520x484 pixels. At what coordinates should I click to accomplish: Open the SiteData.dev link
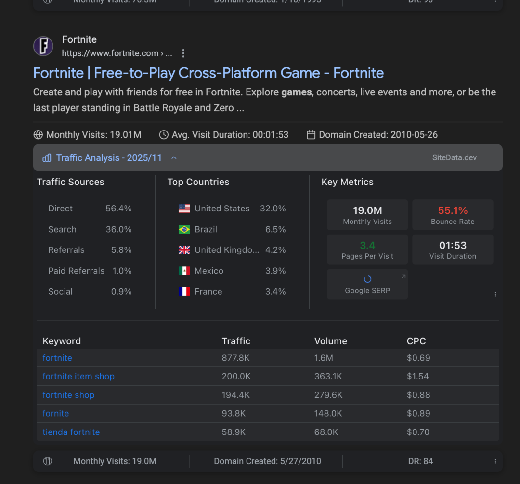pyautogui.click(x=455, y=157)
